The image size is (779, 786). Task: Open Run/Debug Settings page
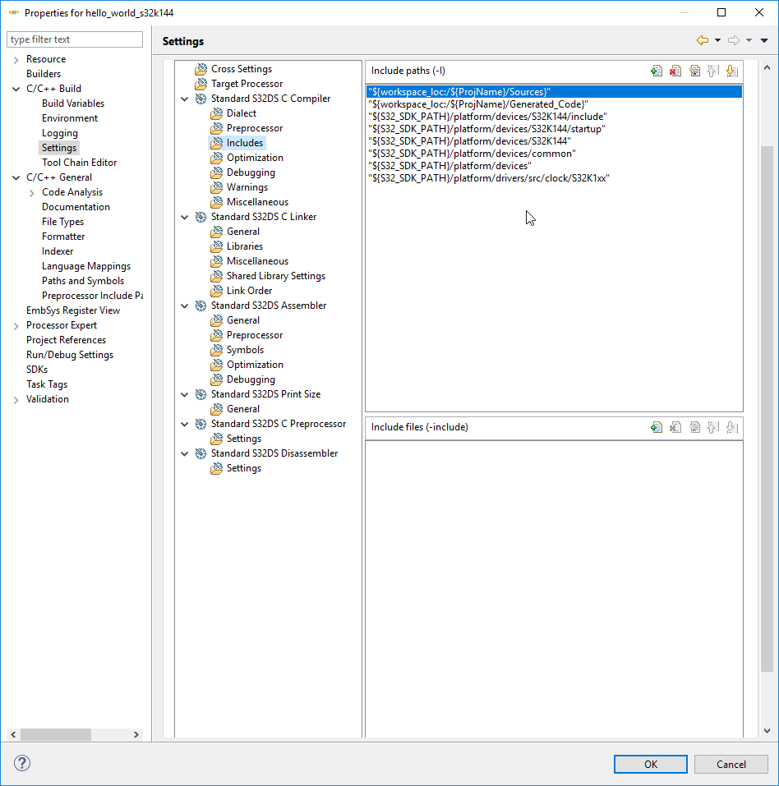70,355
